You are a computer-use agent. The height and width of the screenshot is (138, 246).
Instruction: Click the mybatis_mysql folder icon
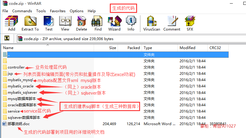point(5,80)
